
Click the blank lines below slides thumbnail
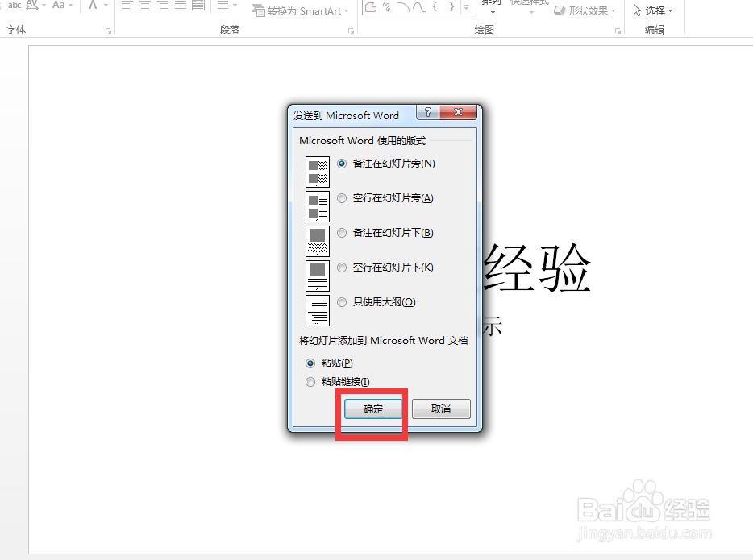pyautogui.click(x=318, y=276)
